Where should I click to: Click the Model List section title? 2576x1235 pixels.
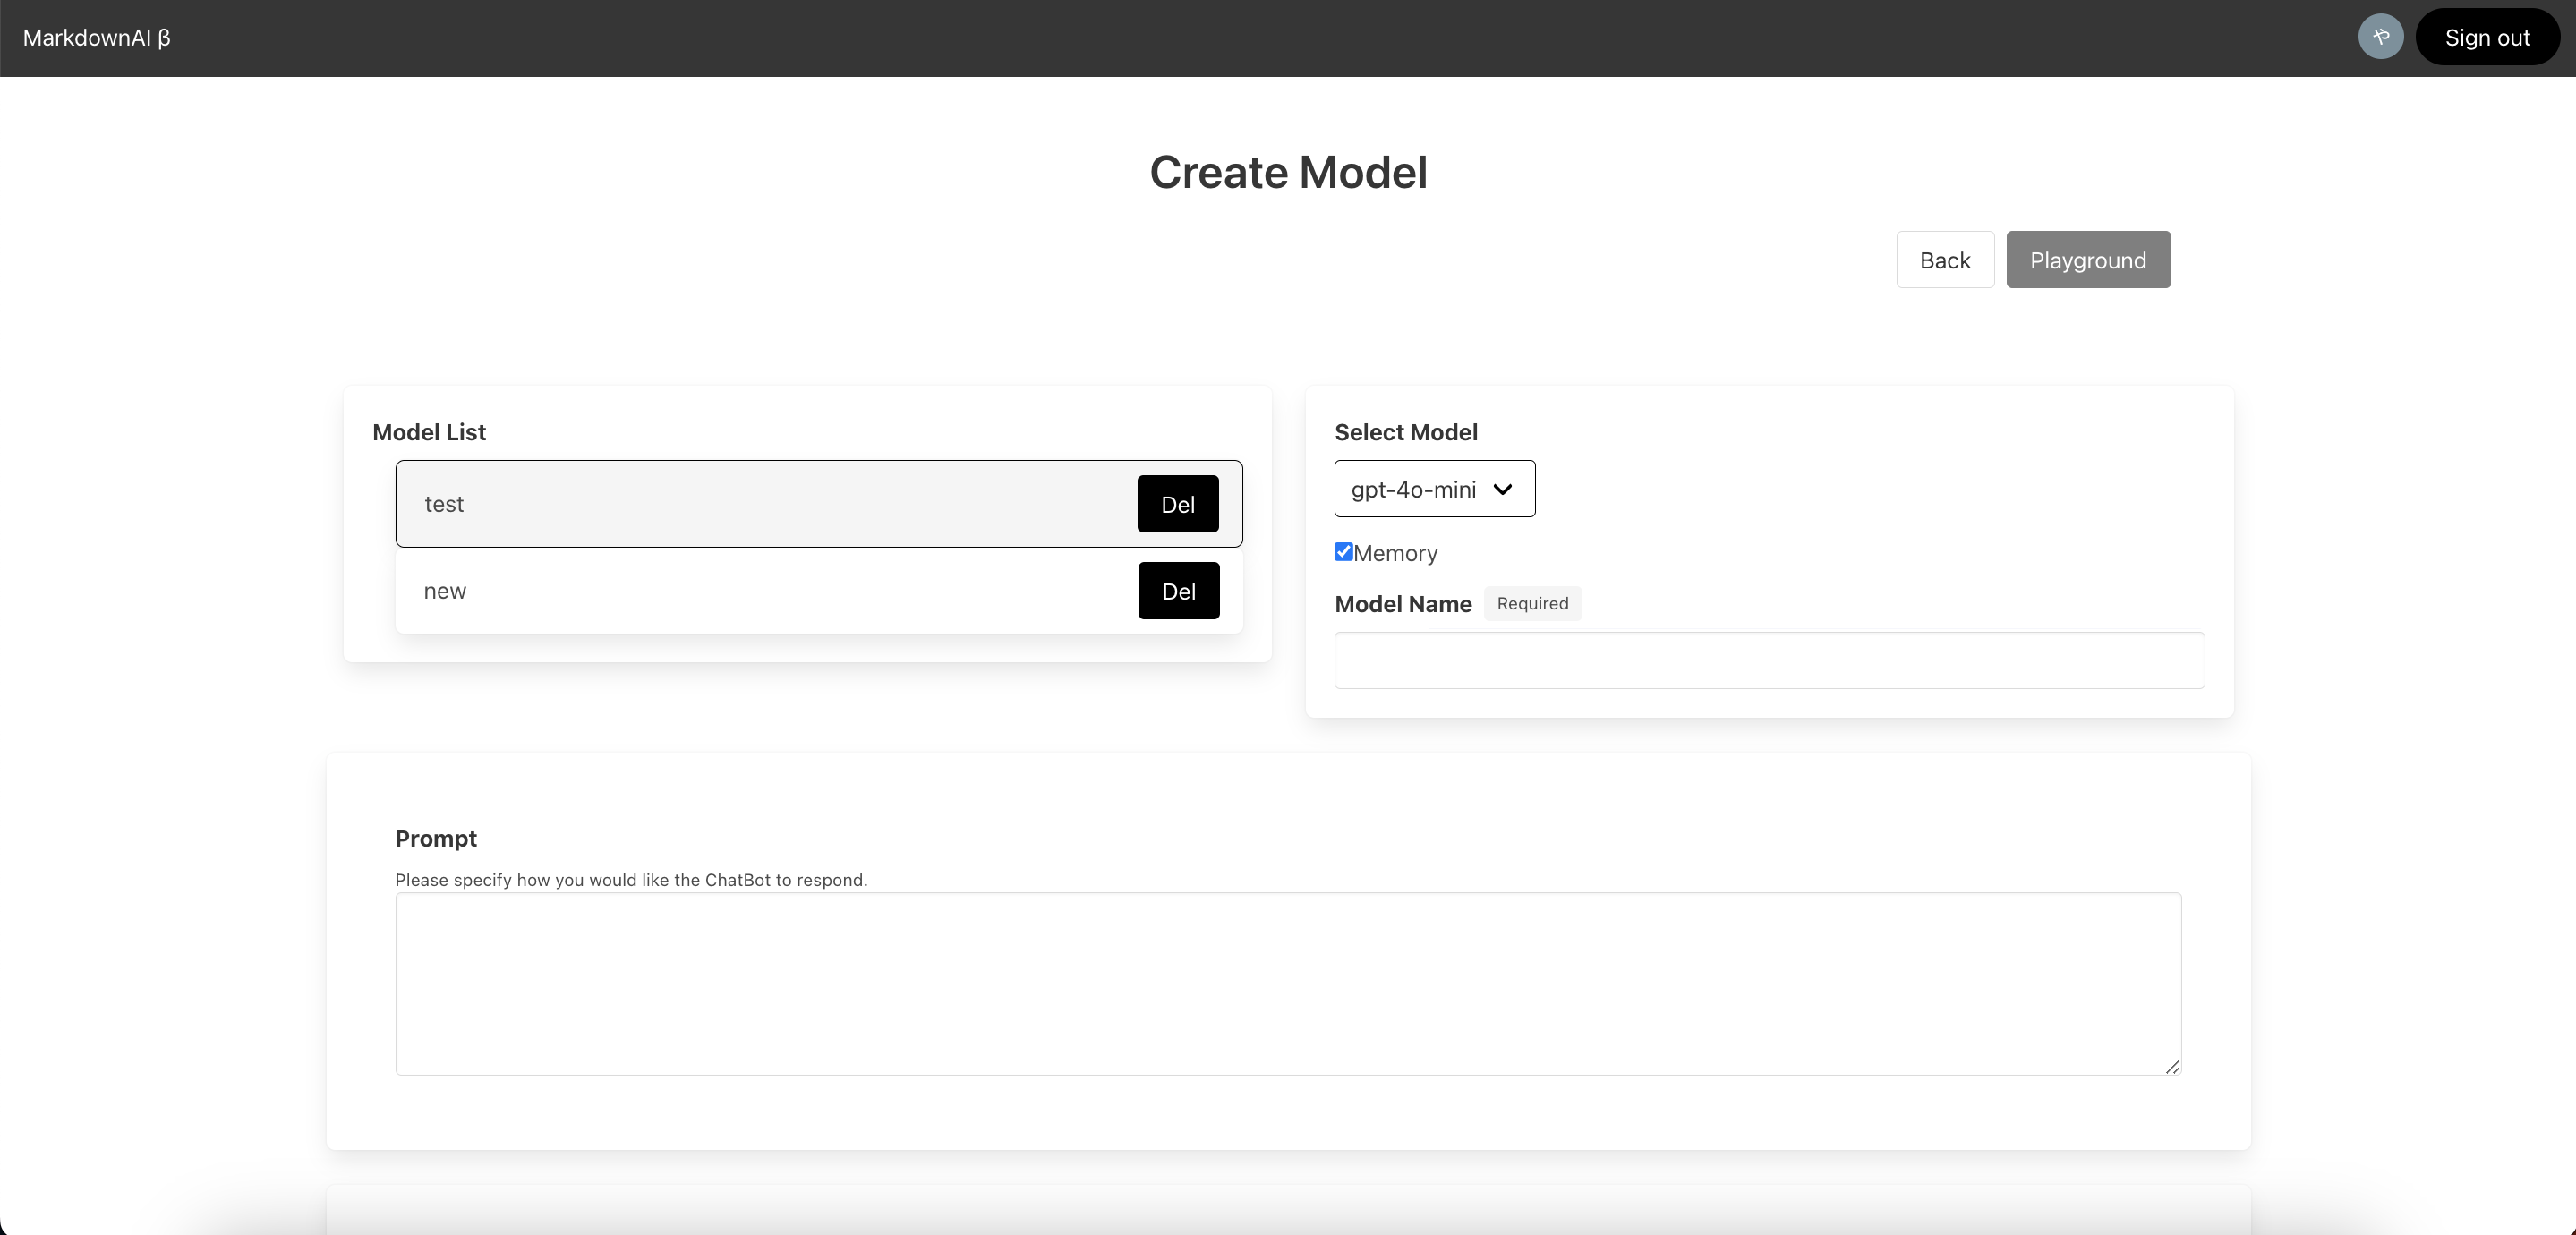pos(429,432)
